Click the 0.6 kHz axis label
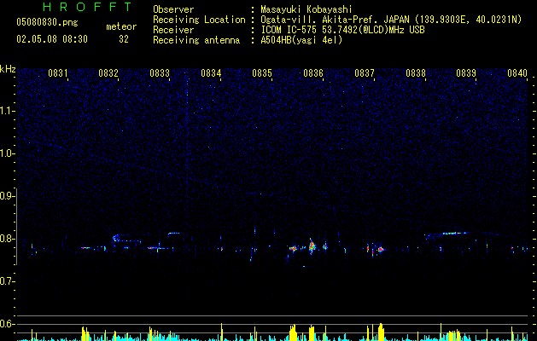Screen dimensions: 537x341 point(8,324)
